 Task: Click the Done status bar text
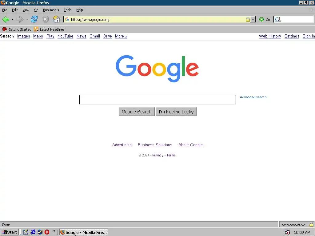pyautogui.click(x=6, y=224)
